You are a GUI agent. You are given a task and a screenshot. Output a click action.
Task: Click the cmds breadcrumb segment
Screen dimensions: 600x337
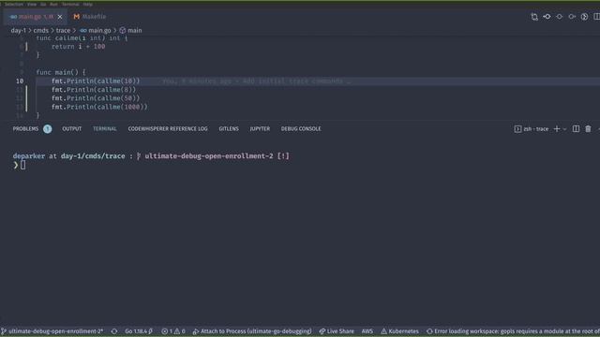click(x=40, y=31)
